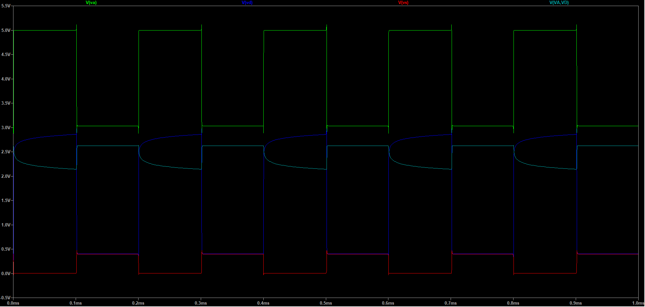Click the 0.3ms time axis label
This screenshot has width=645, height=307.
pos(201,303)
